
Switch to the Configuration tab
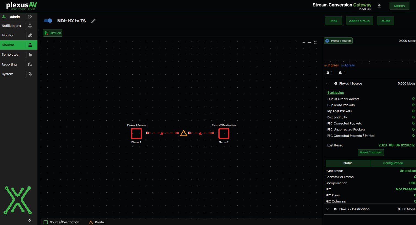tap(393, 163)
